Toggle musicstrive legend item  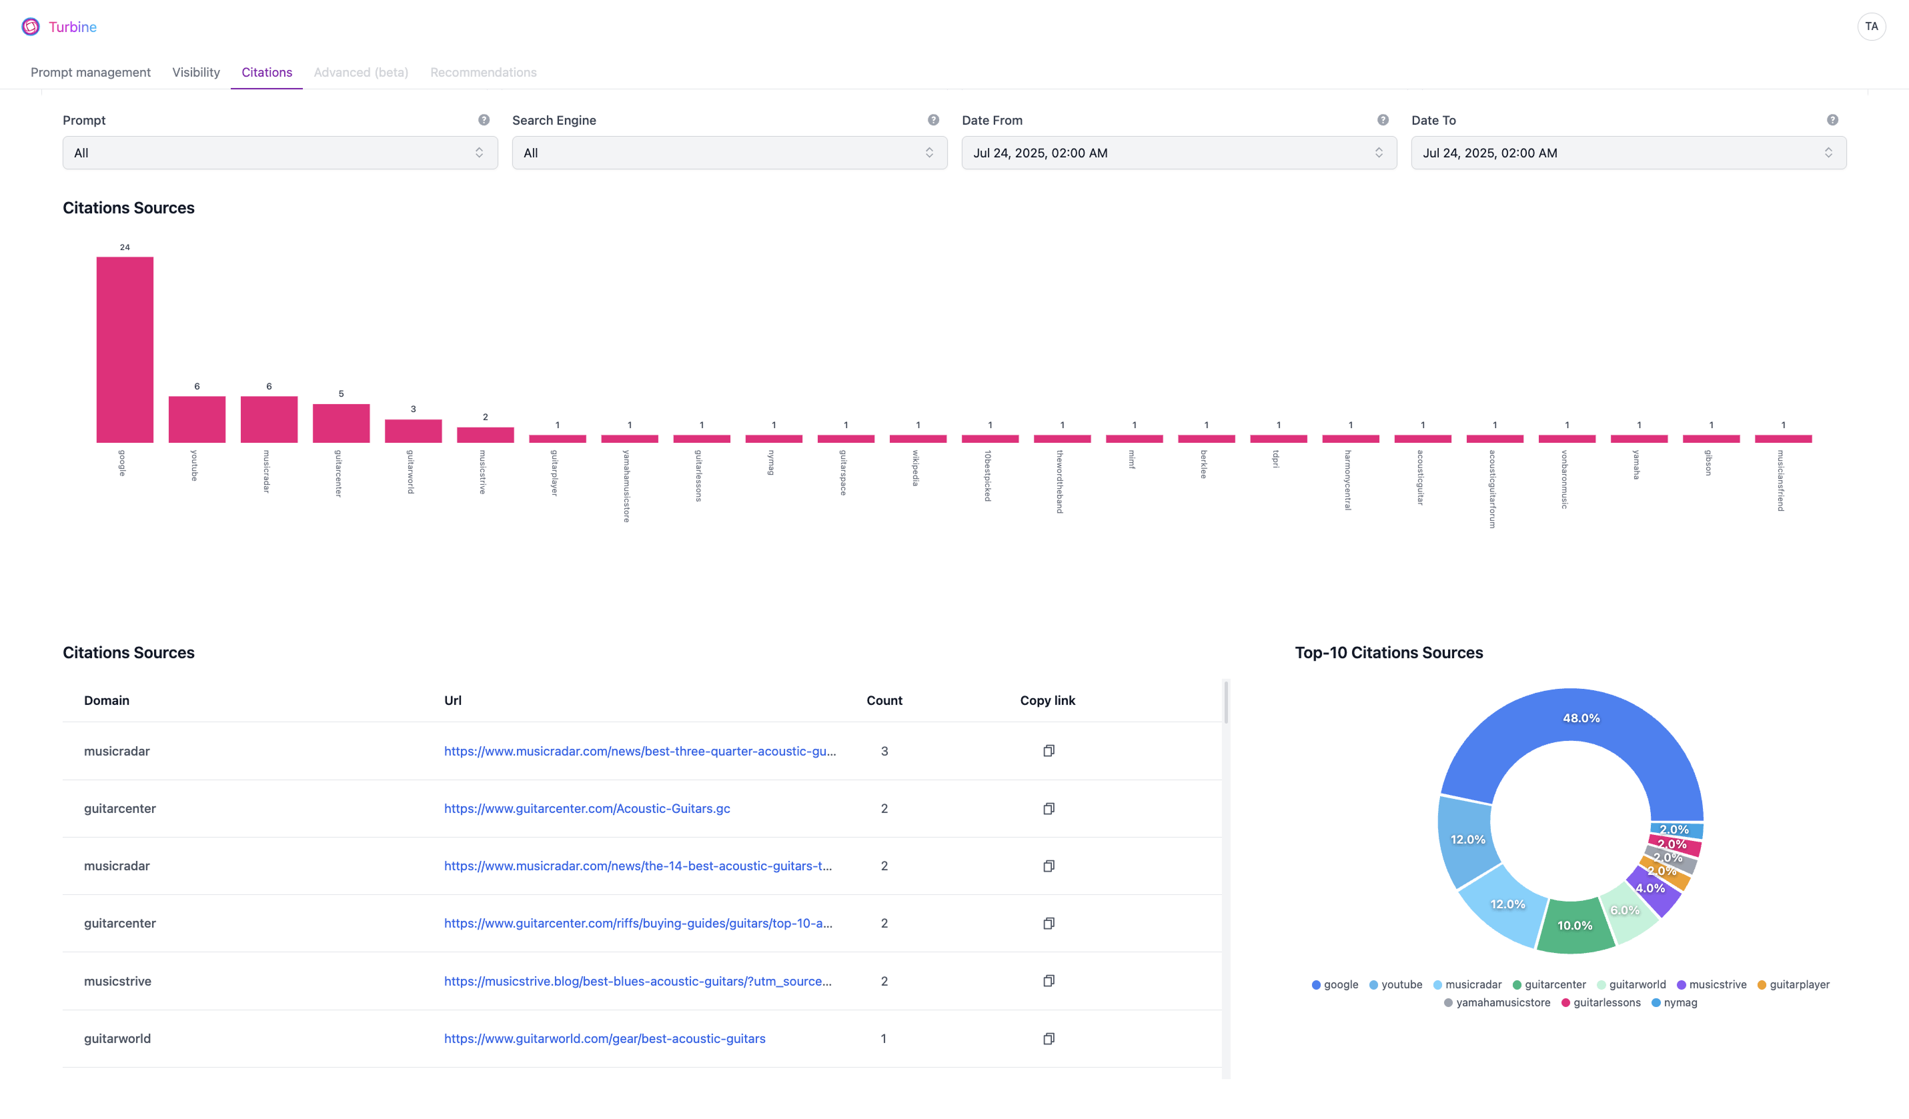[1712, 985]
